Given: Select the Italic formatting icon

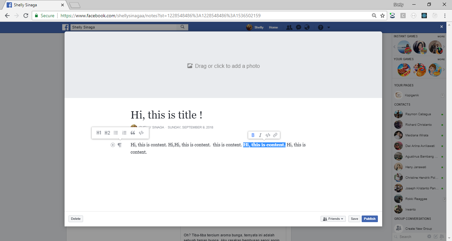Looking at the screenshot, I should (260, 135).
